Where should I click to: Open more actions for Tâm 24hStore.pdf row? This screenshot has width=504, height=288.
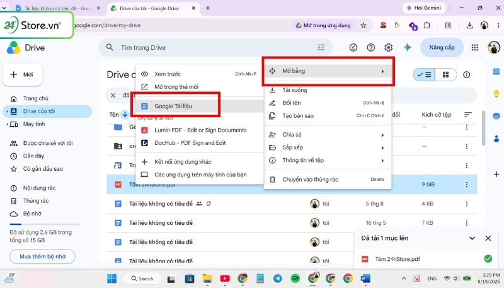pos(467,185)
